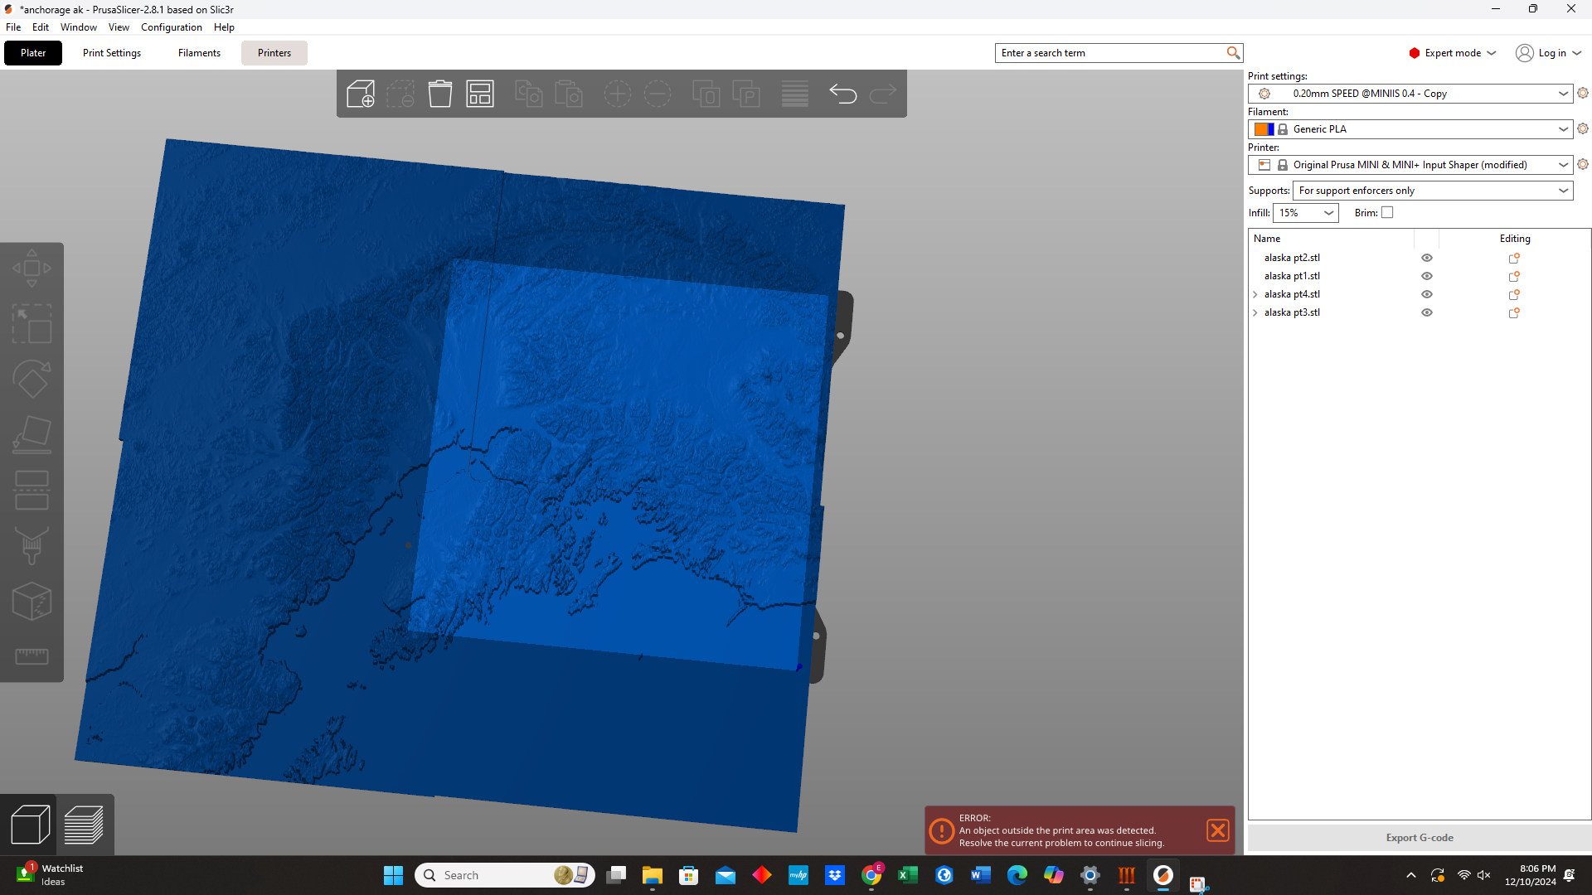This screenshot has width=1592, height=895.
Task: Open the Supports dropdown
Action: 1432,191
